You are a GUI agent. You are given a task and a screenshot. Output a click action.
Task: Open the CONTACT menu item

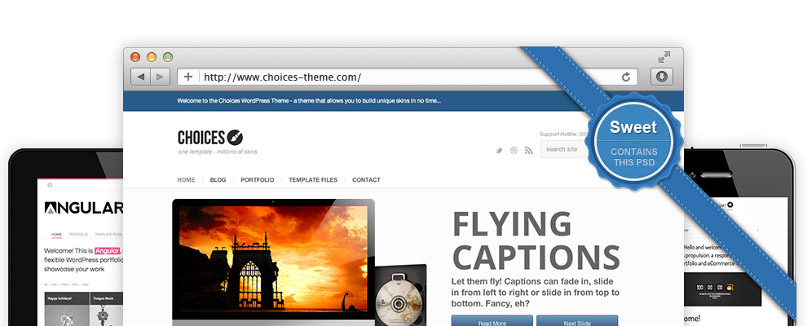tap(366, 179)
